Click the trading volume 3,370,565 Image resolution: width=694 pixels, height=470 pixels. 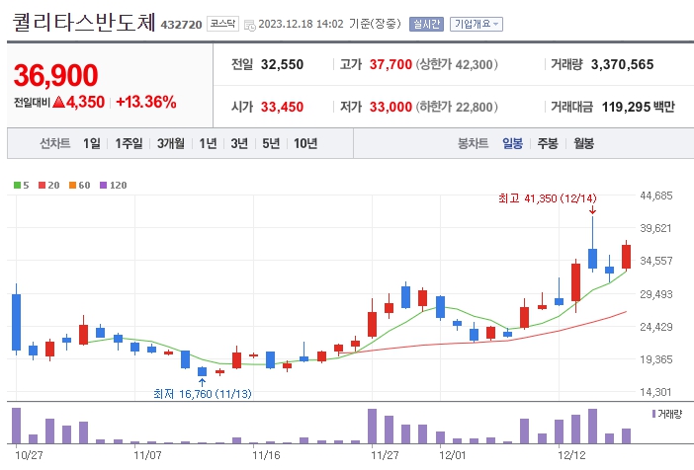(622, 64)
